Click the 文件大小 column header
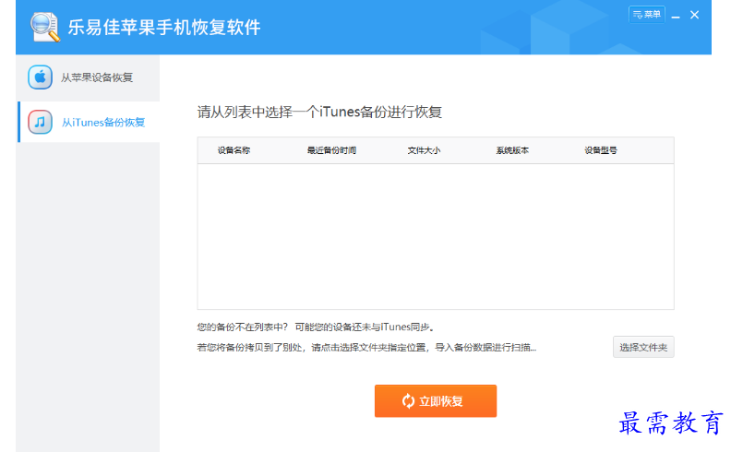Viewport: 731px width, 452px height. tap(424, 150)
